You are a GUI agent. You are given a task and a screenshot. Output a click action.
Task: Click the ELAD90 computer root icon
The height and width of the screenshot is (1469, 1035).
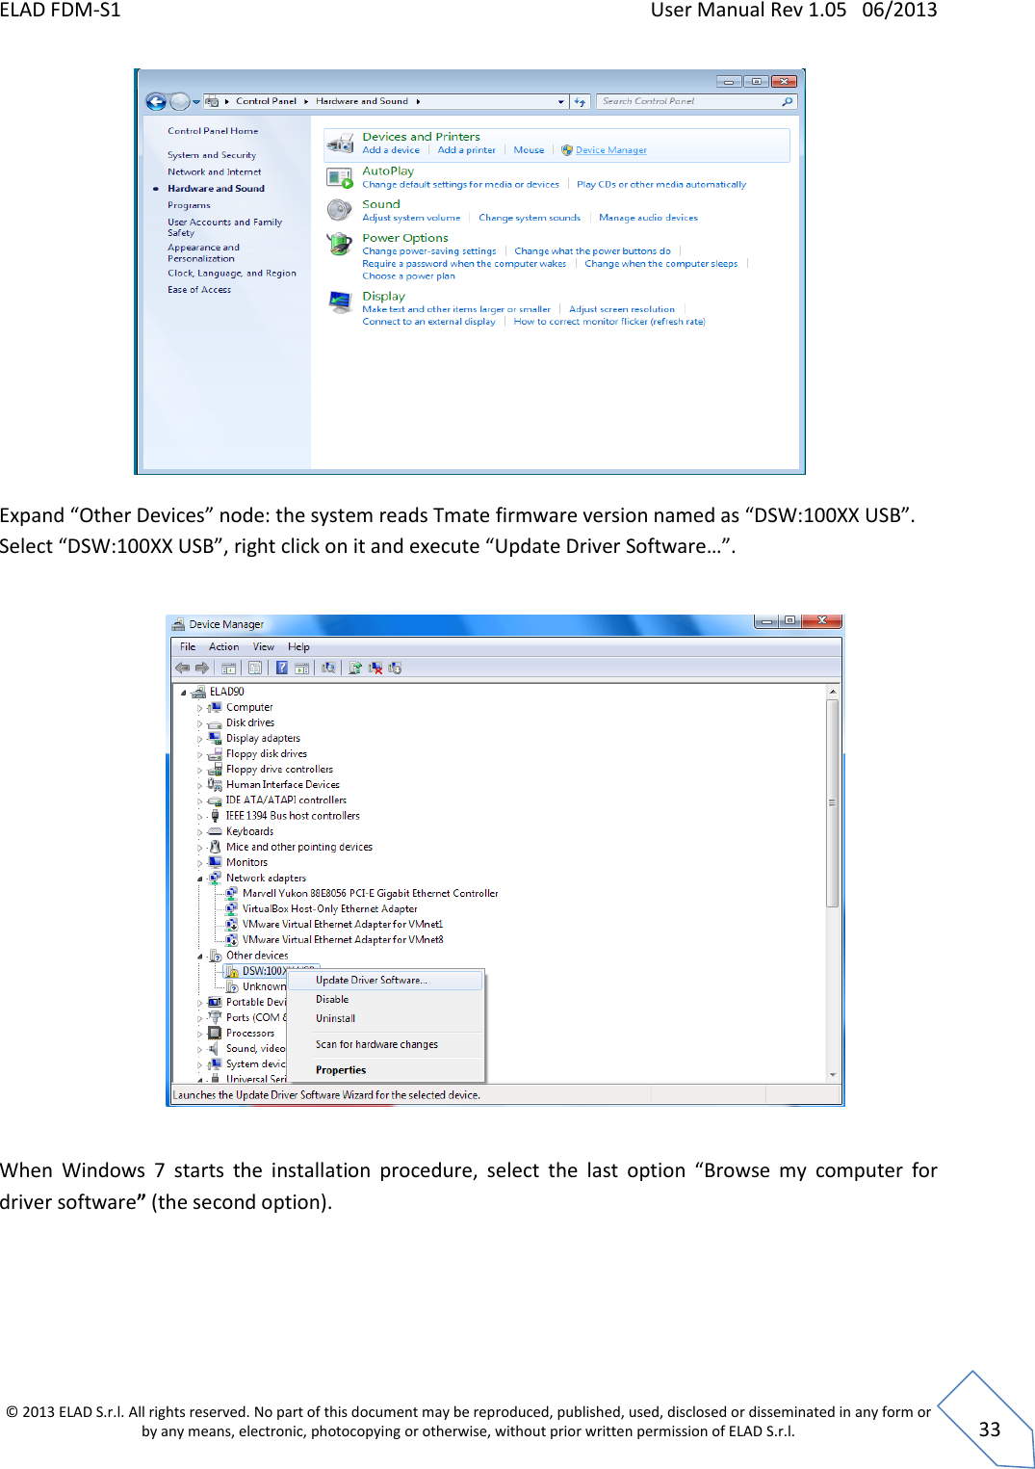click(199, 692)
